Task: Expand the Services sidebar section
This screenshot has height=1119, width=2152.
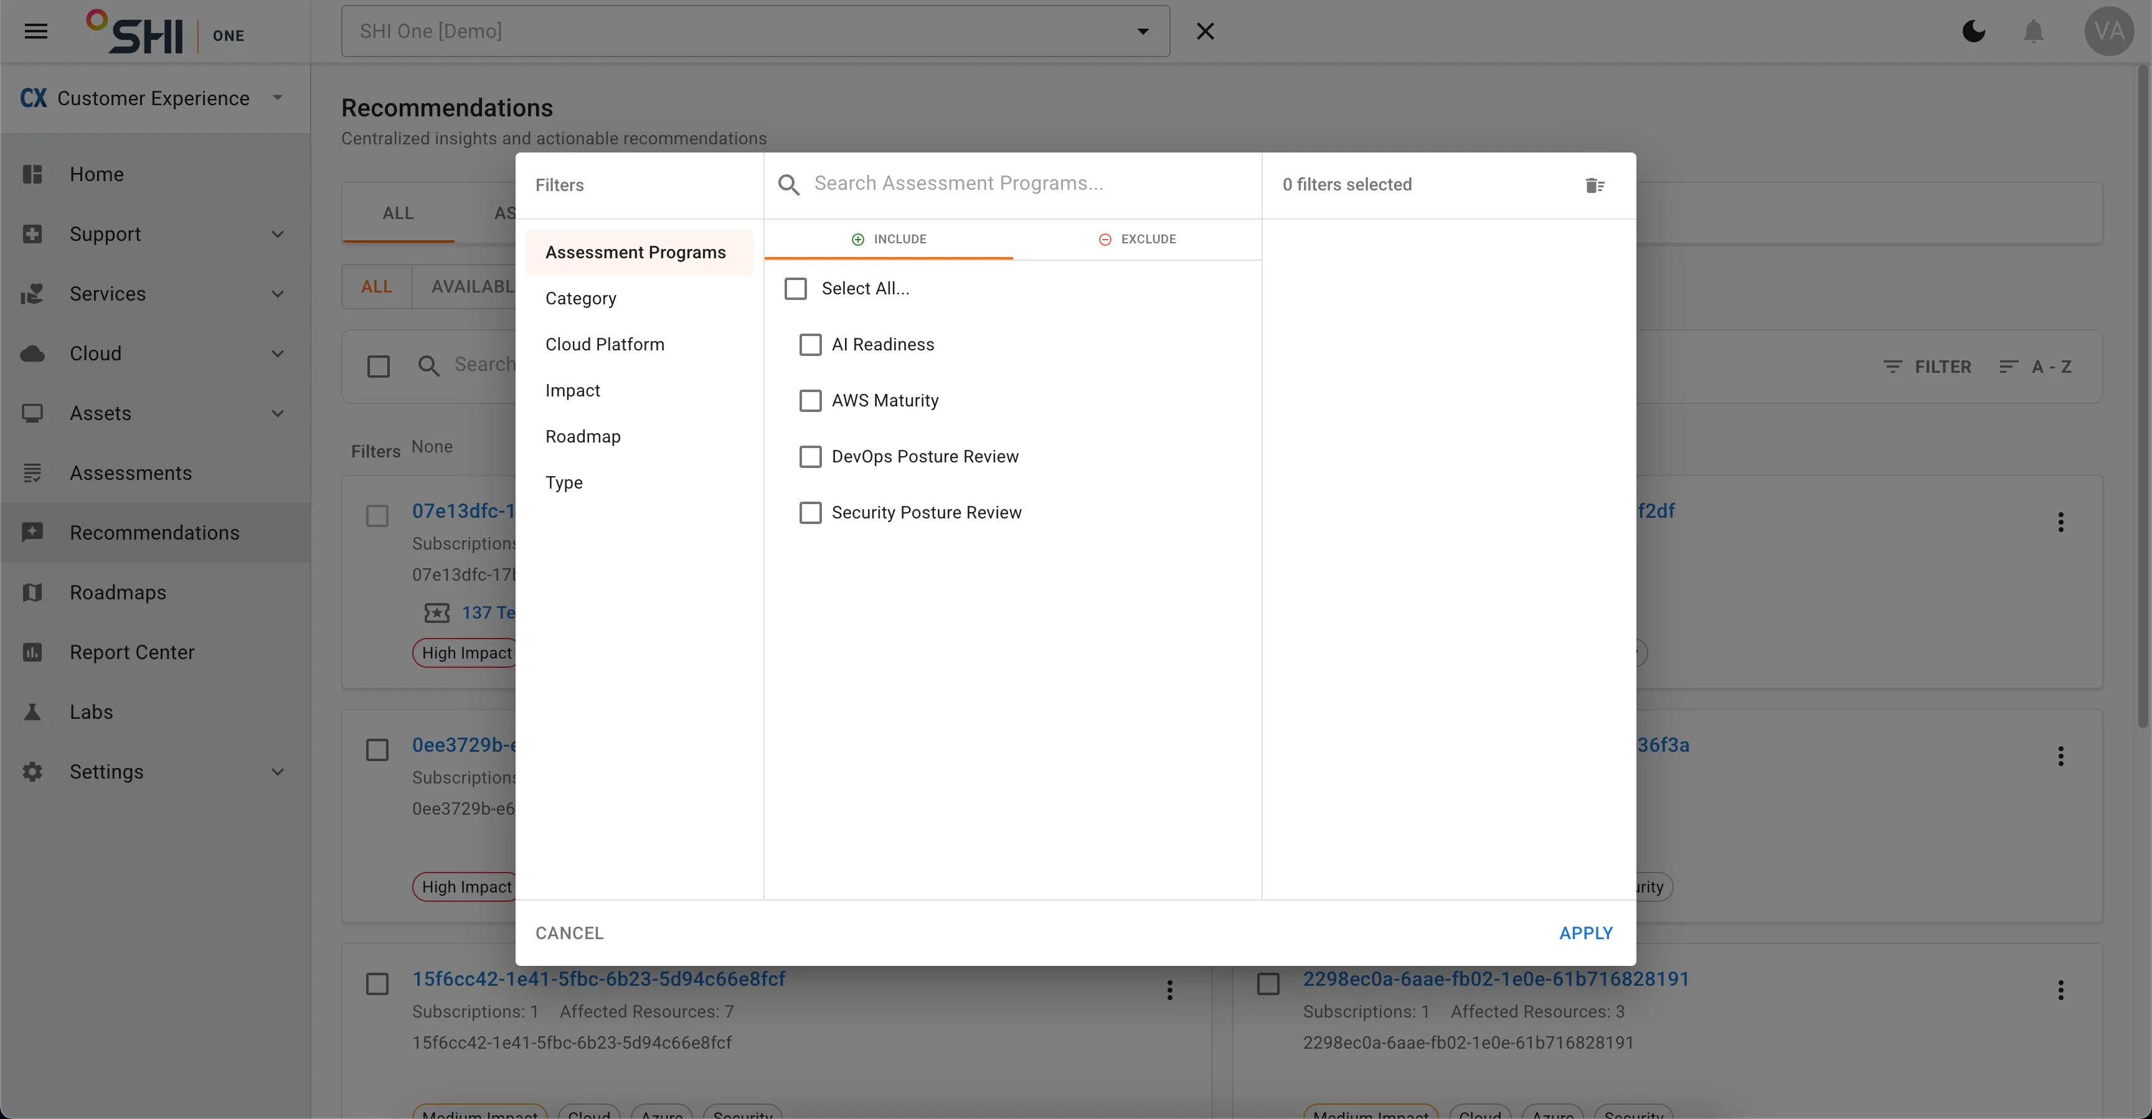Action: pyautogui.click(x=278, y=294)
